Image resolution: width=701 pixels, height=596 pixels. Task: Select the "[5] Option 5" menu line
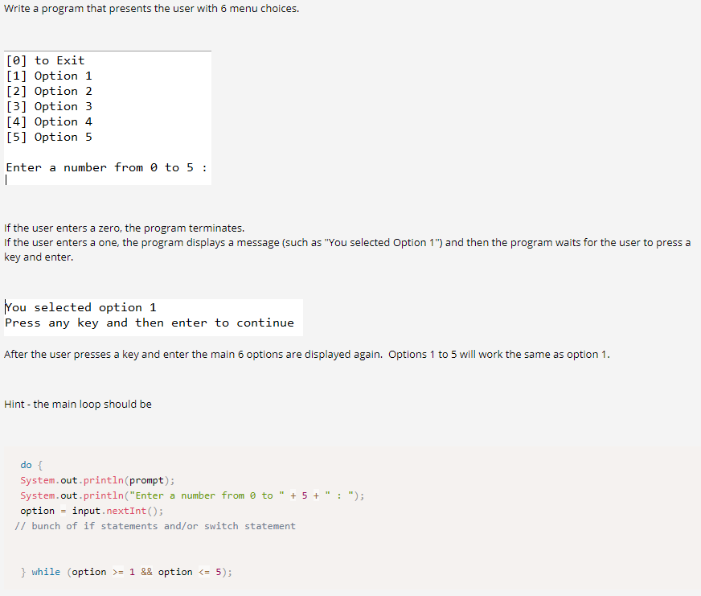[48, 136]
